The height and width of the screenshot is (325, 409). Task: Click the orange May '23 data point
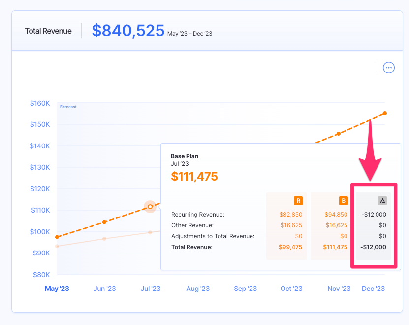(57, 237)
